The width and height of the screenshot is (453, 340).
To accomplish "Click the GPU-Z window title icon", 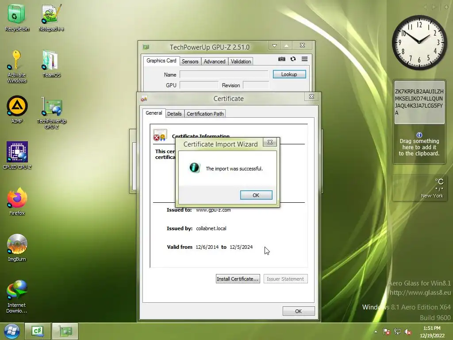I will coord(146,47).
